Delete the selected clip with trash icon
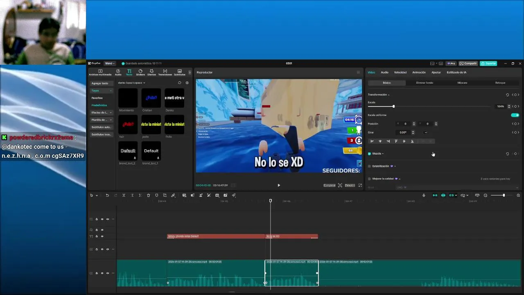524x295 pixels. coord(148,195)
